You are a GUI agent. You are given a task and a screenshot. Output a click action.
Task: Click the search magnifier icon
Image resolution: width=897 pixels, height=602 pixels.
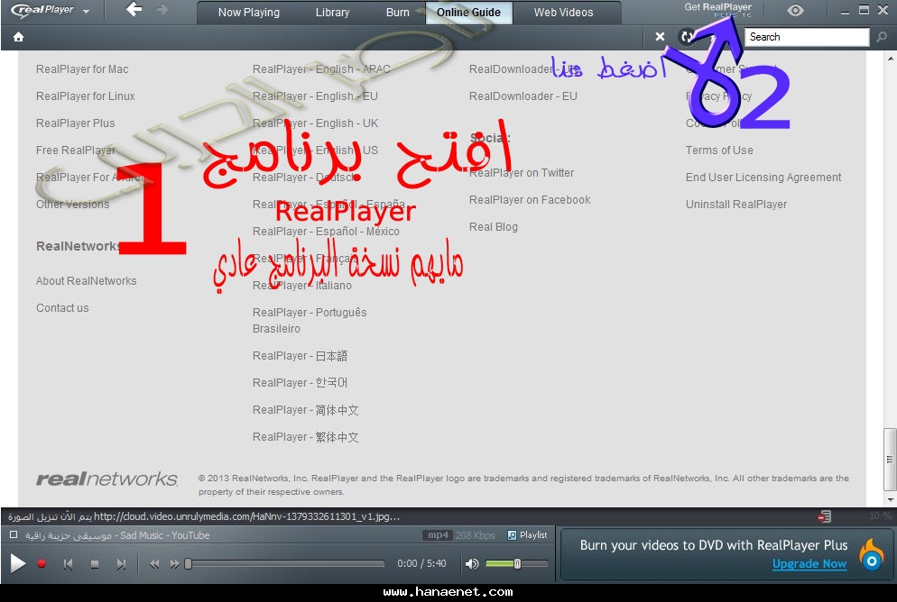pyautogui.click(x=882, y=37)
